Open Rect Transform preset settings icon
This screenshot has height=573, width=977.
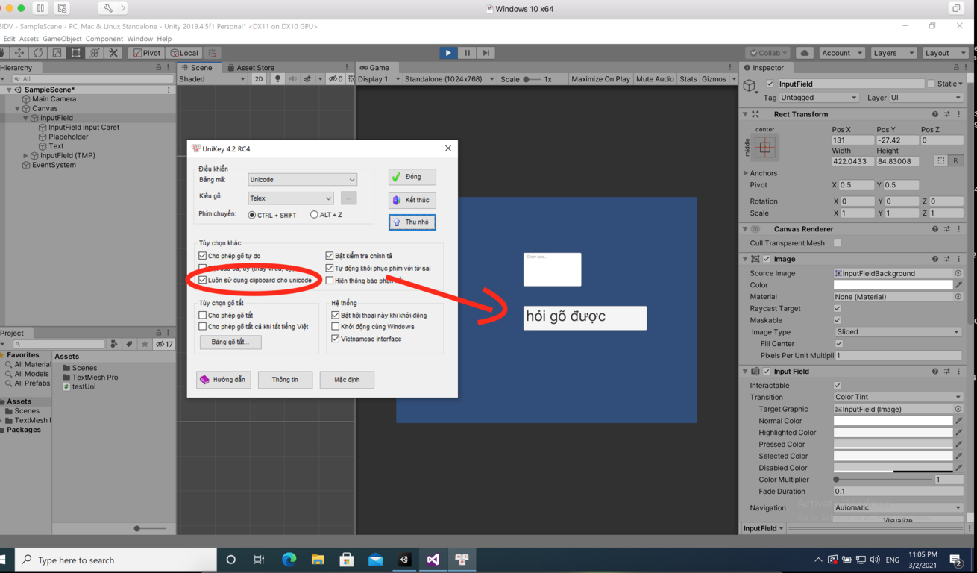947,114
